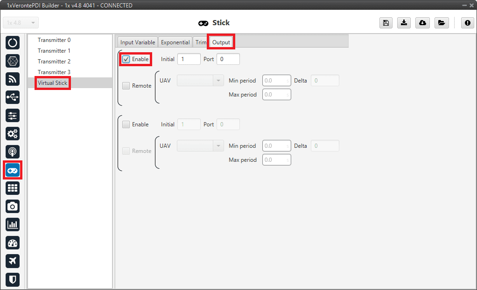Click the save floppy disk icon
The image size is (477, 290).
pyautogui.click(x=386, y=23)
